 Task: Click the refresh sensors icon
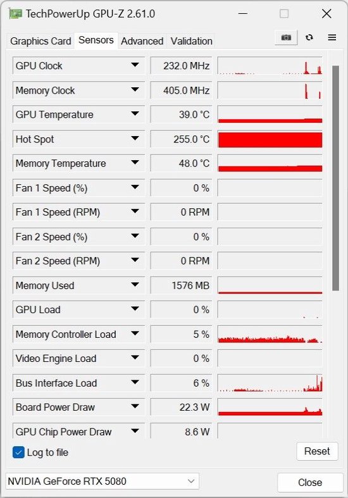pyautogui.click(x=309, y=37)
